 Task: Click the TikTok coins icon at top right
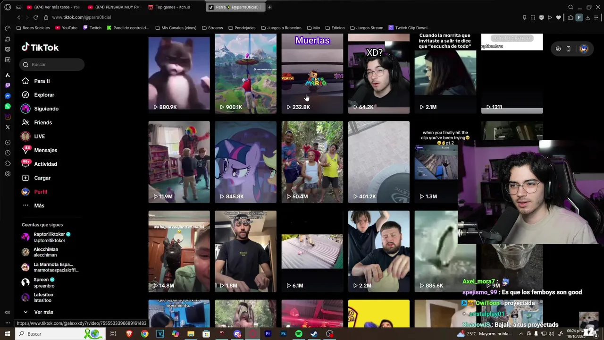pos(558,49)
